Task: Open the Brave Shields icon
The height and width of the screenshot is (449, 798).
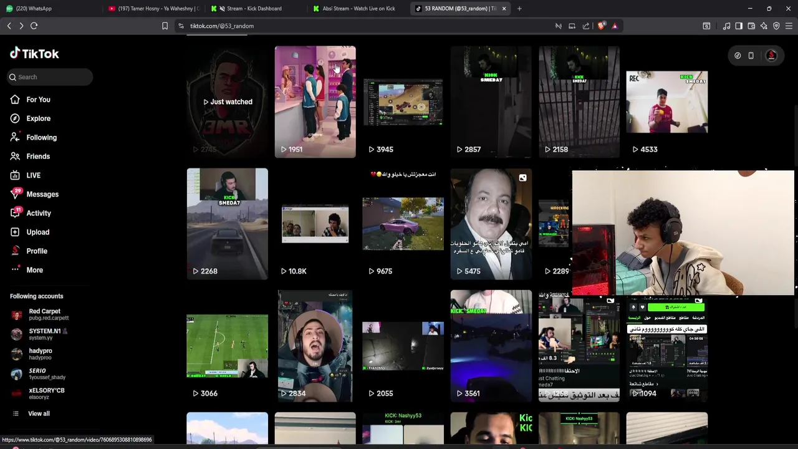Action: (601, 26)
